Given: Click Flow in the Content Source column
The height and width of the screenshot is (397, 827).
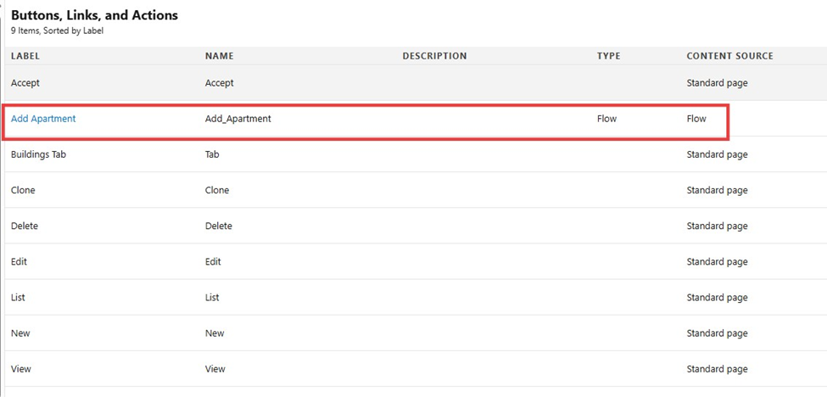Looking at the screenshot, I should click(x=696, y=119).
